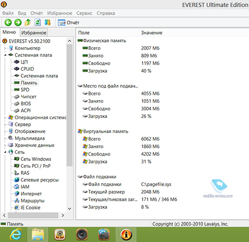This screenshot has width=249, height=242.
Task: Open the Сервис menu
Action: pyautogui.click(x=84, y=13)
